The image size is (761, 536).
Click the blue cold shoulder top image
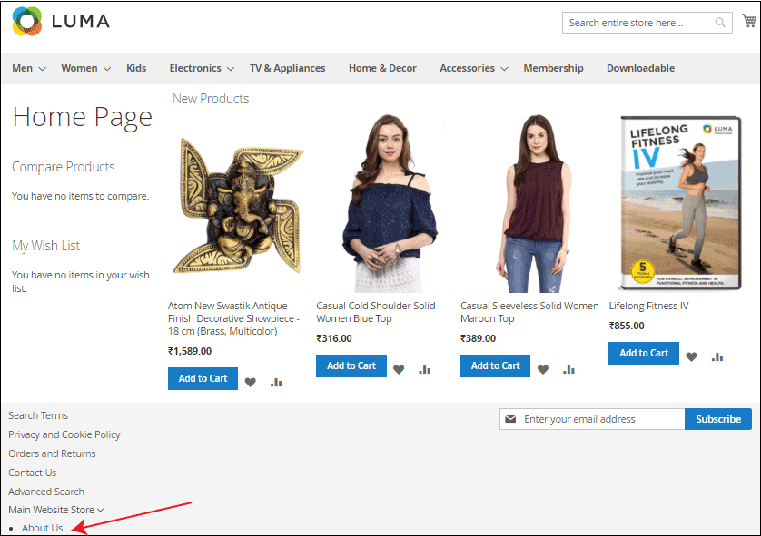click(x=390, y=203)
